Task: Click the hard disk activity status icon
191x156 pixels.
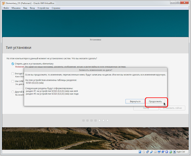Action: point(140,152)
